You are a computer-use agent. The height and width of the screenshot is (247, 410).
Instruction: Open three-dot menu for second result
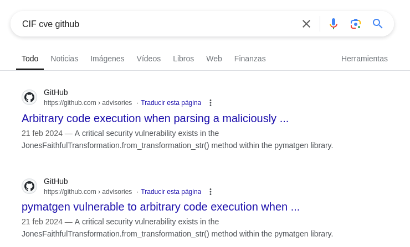[211, 192]
